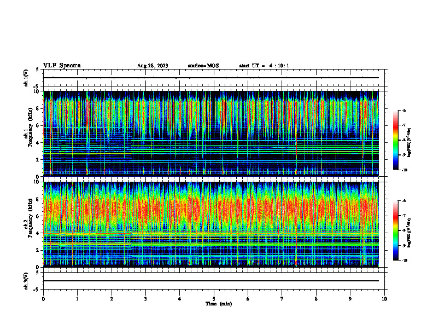Image resolution: width=433 pixels, height=335 pixels.
Task: Click the ch.1 voltage waveform trace
Action: coord(211,78)
